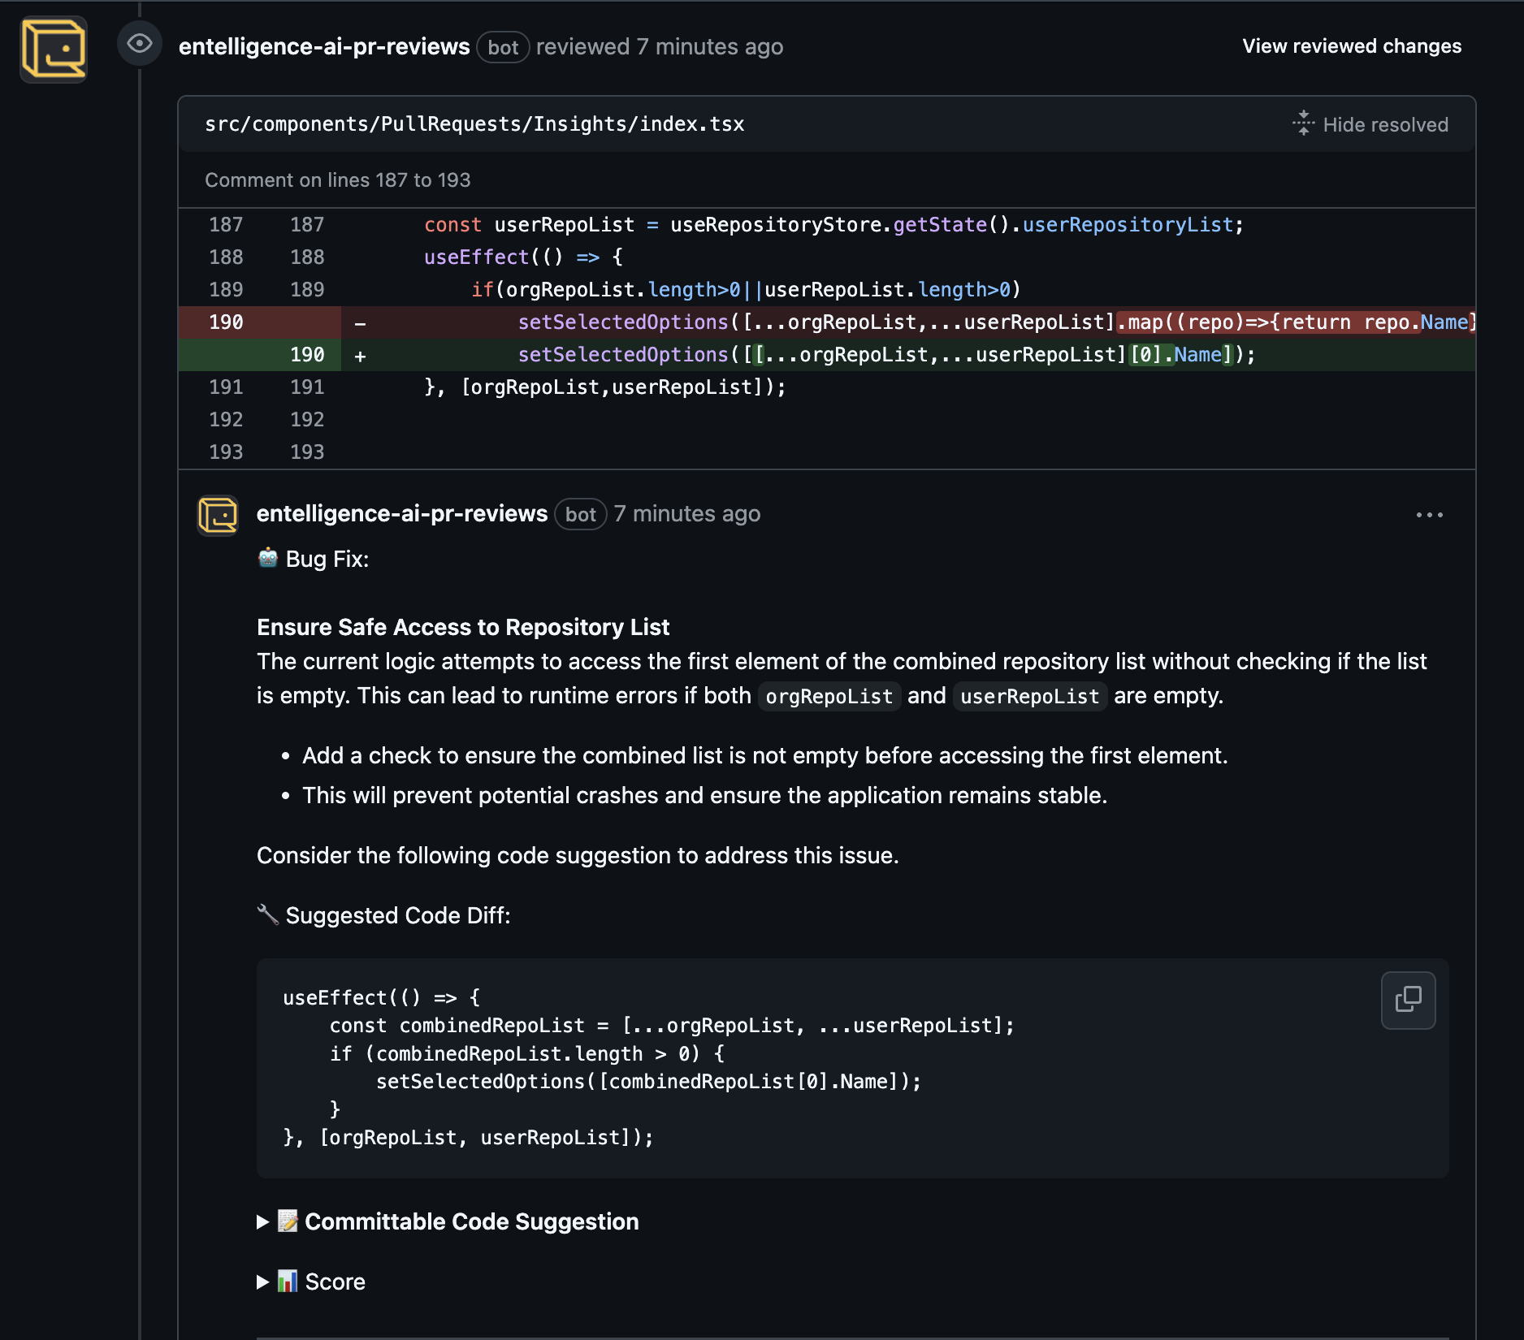This screenshot has width=1524, height=1340.
Task: Click the 'Ensure Safe Access to Repository List' heading
Action: (463, 627)
